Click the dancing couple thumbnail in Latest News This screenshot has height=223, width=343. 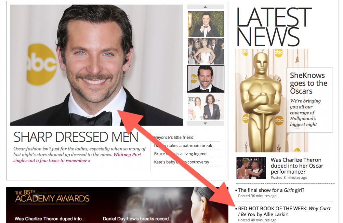(251, 168)
